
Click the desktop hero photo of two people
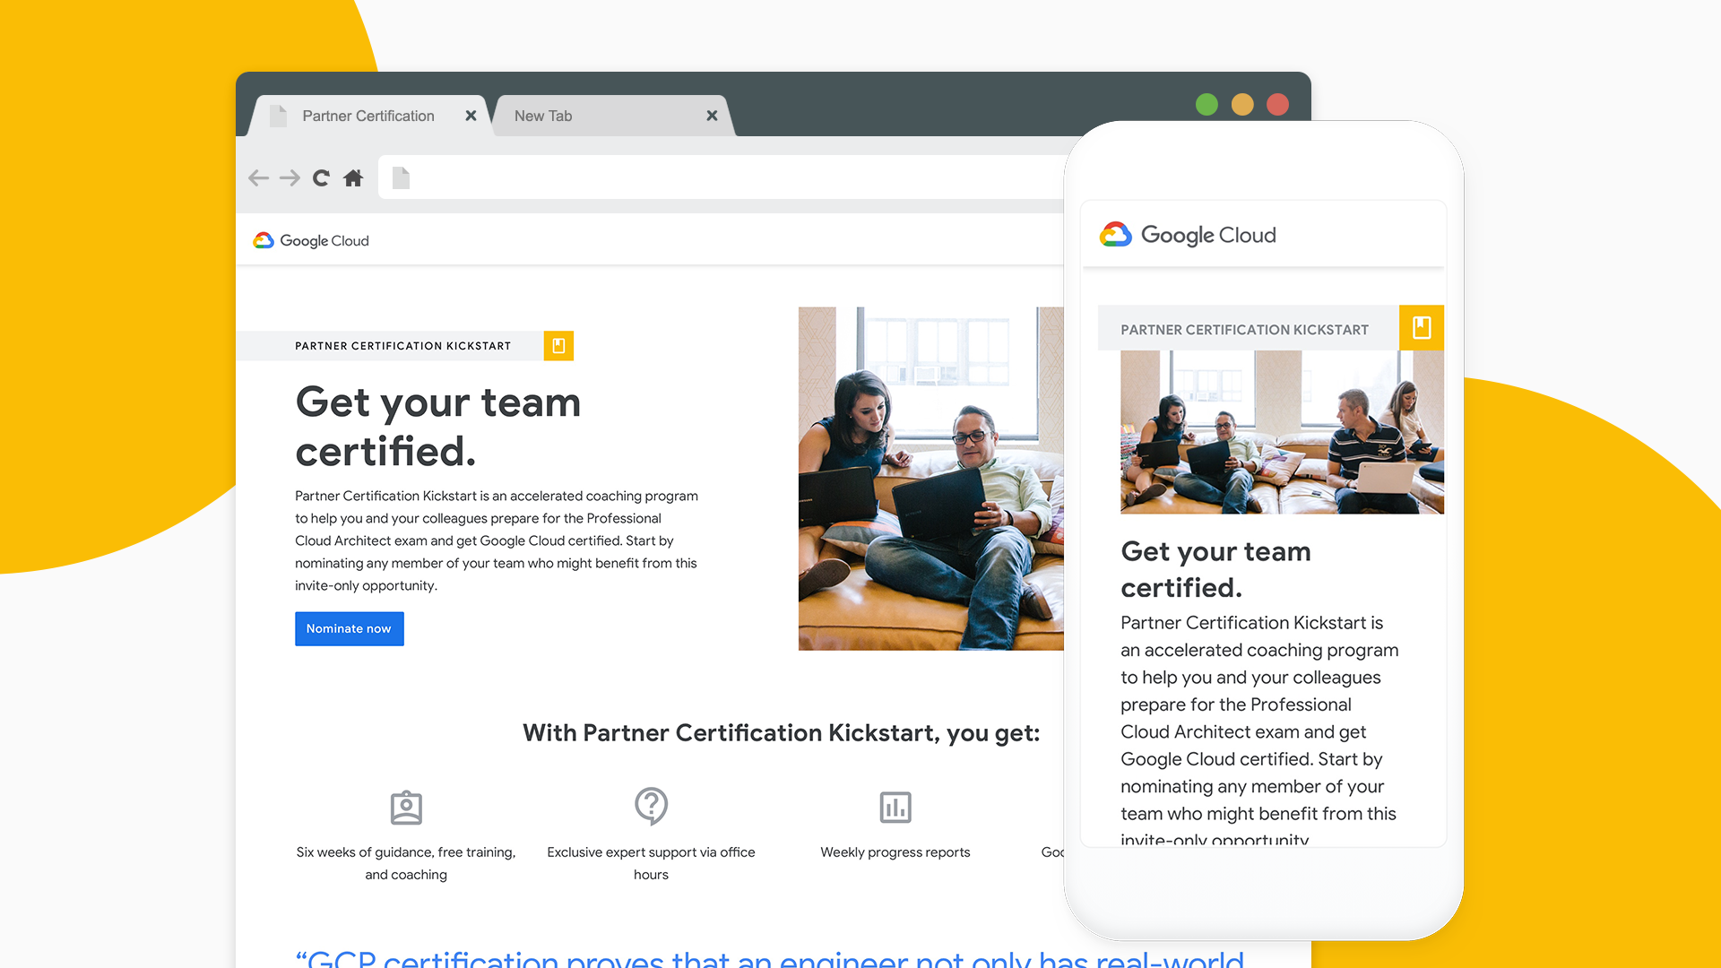tap(931, 479)
